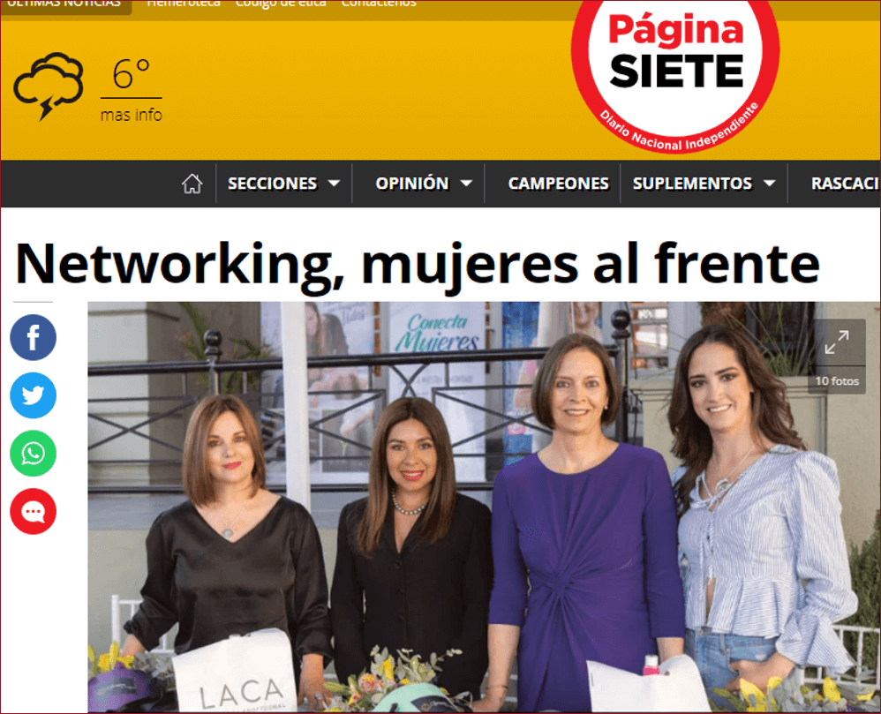The width and height of the screenshot is (881, 714).
Task: Open the Campeones menu item
Action: click(558, 184)
